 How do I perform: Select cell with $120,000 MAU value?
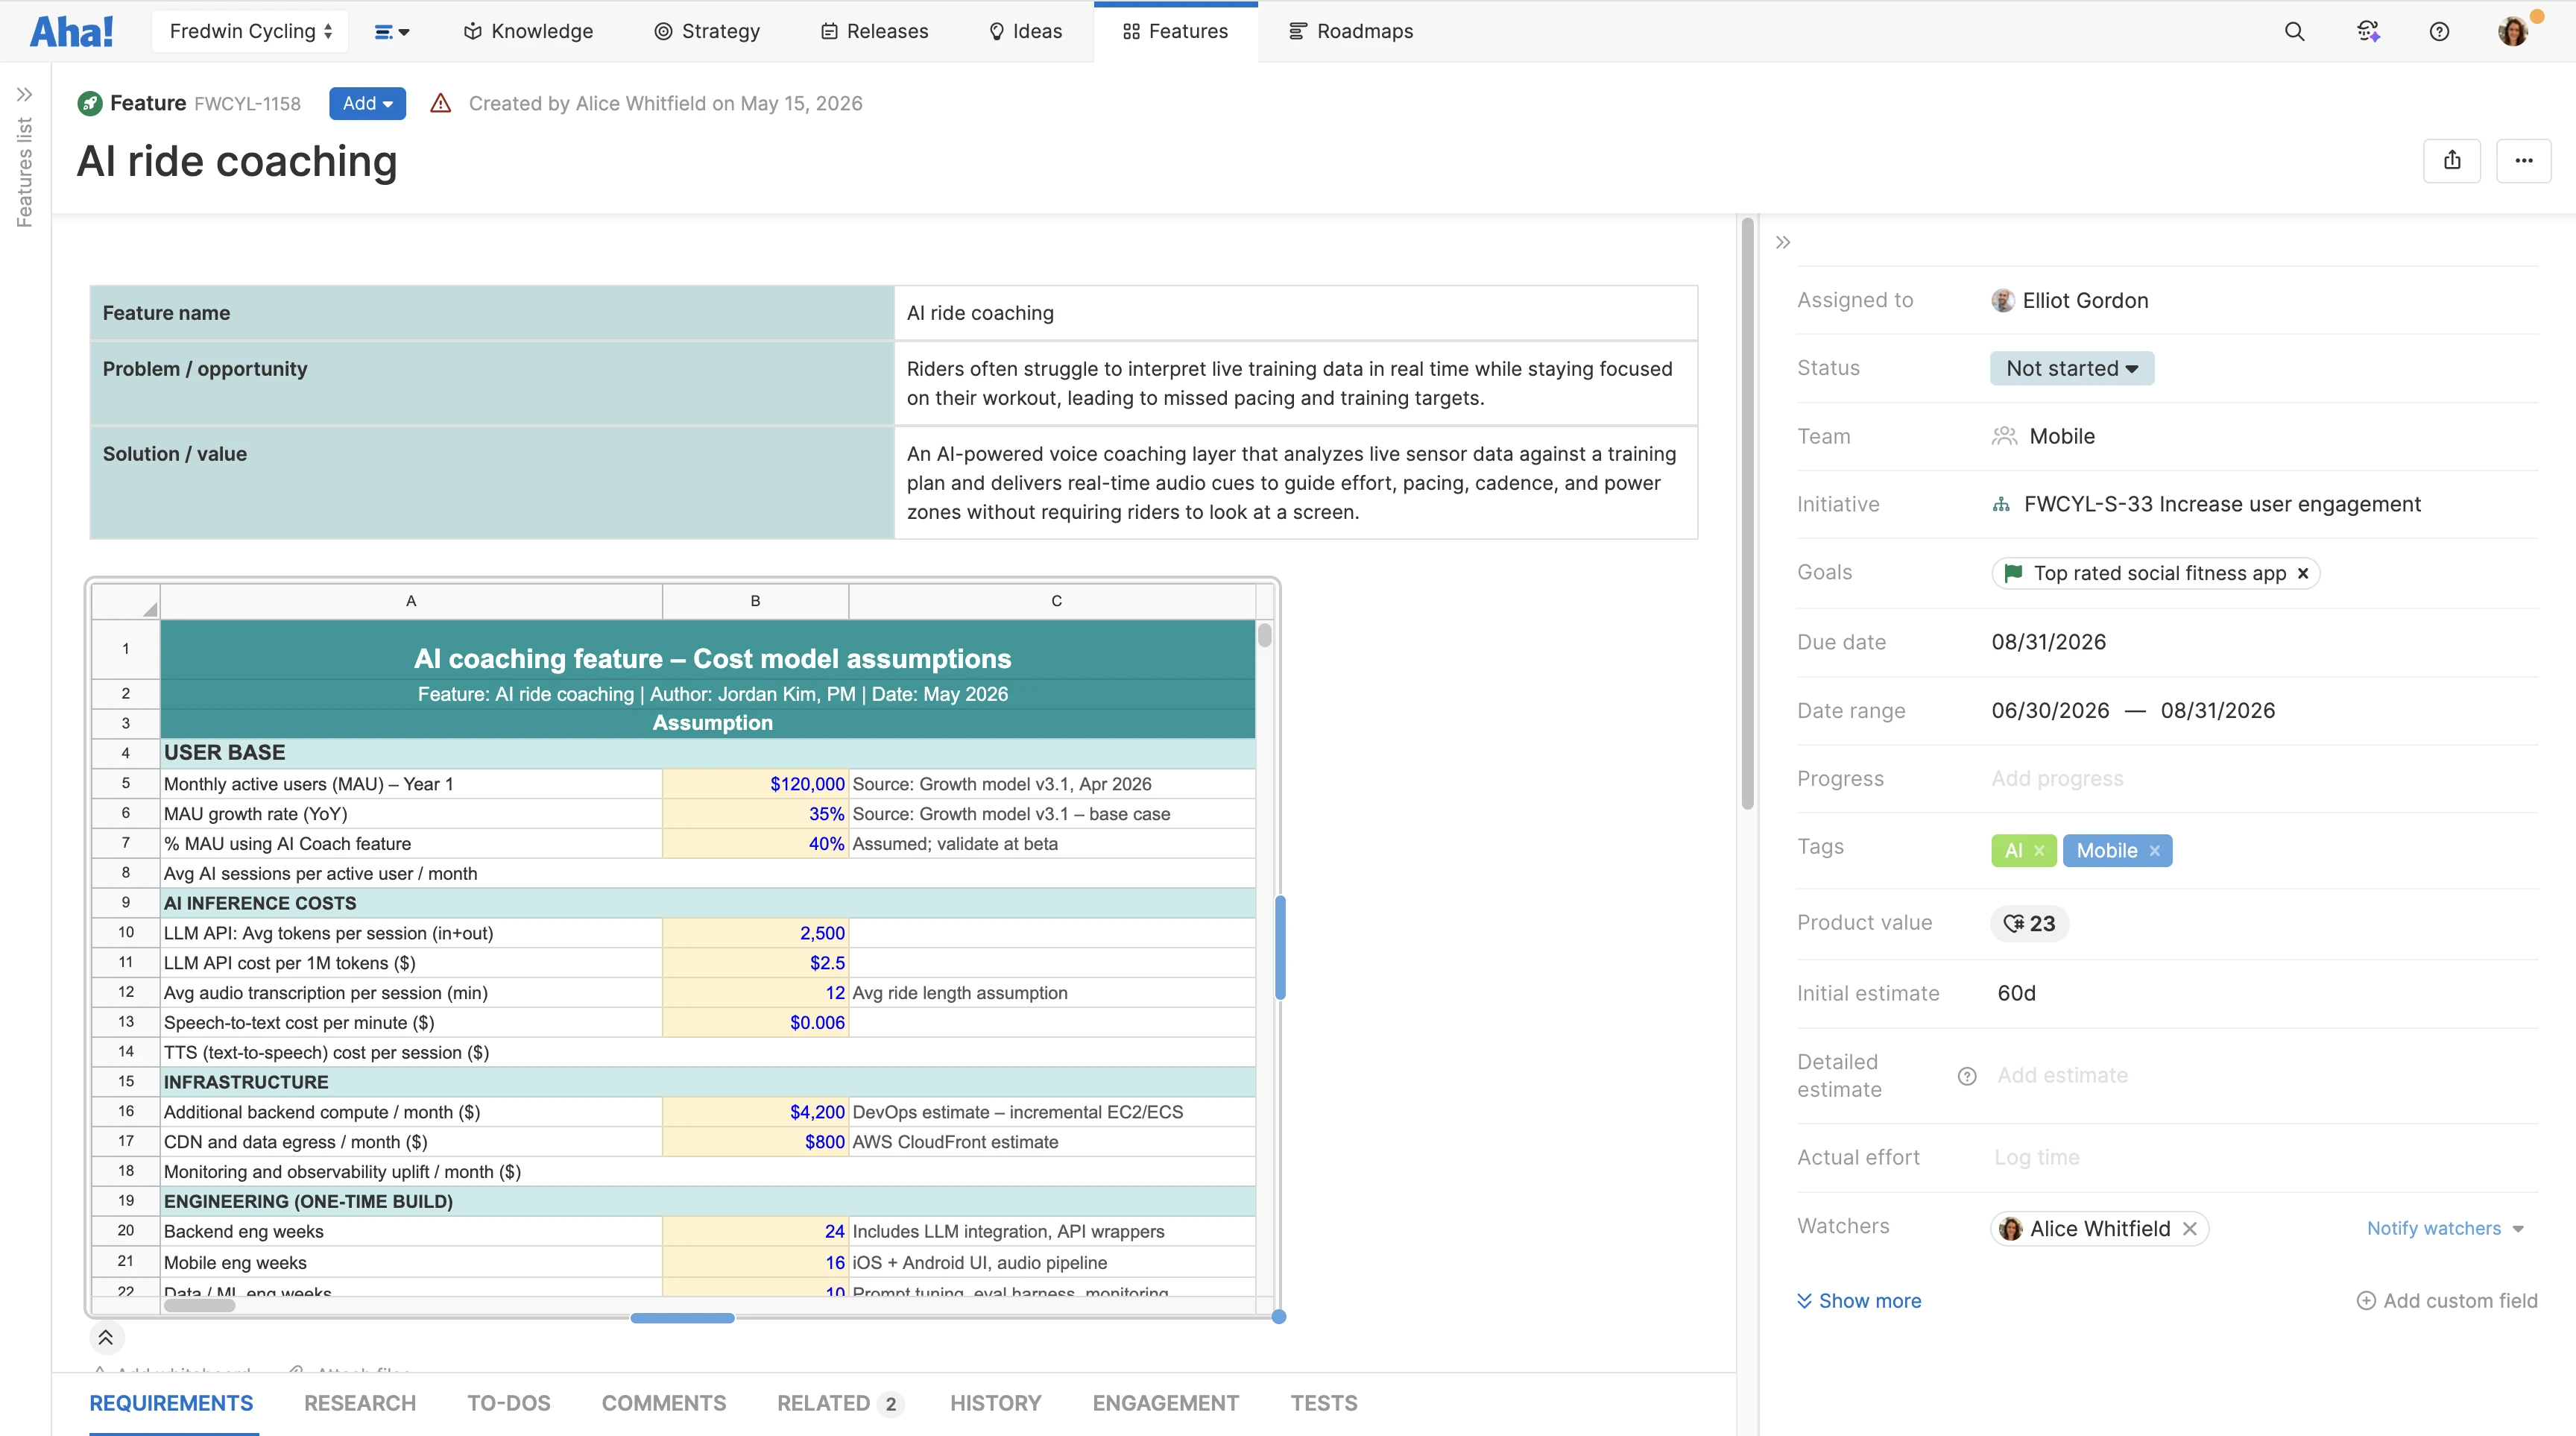755,784
